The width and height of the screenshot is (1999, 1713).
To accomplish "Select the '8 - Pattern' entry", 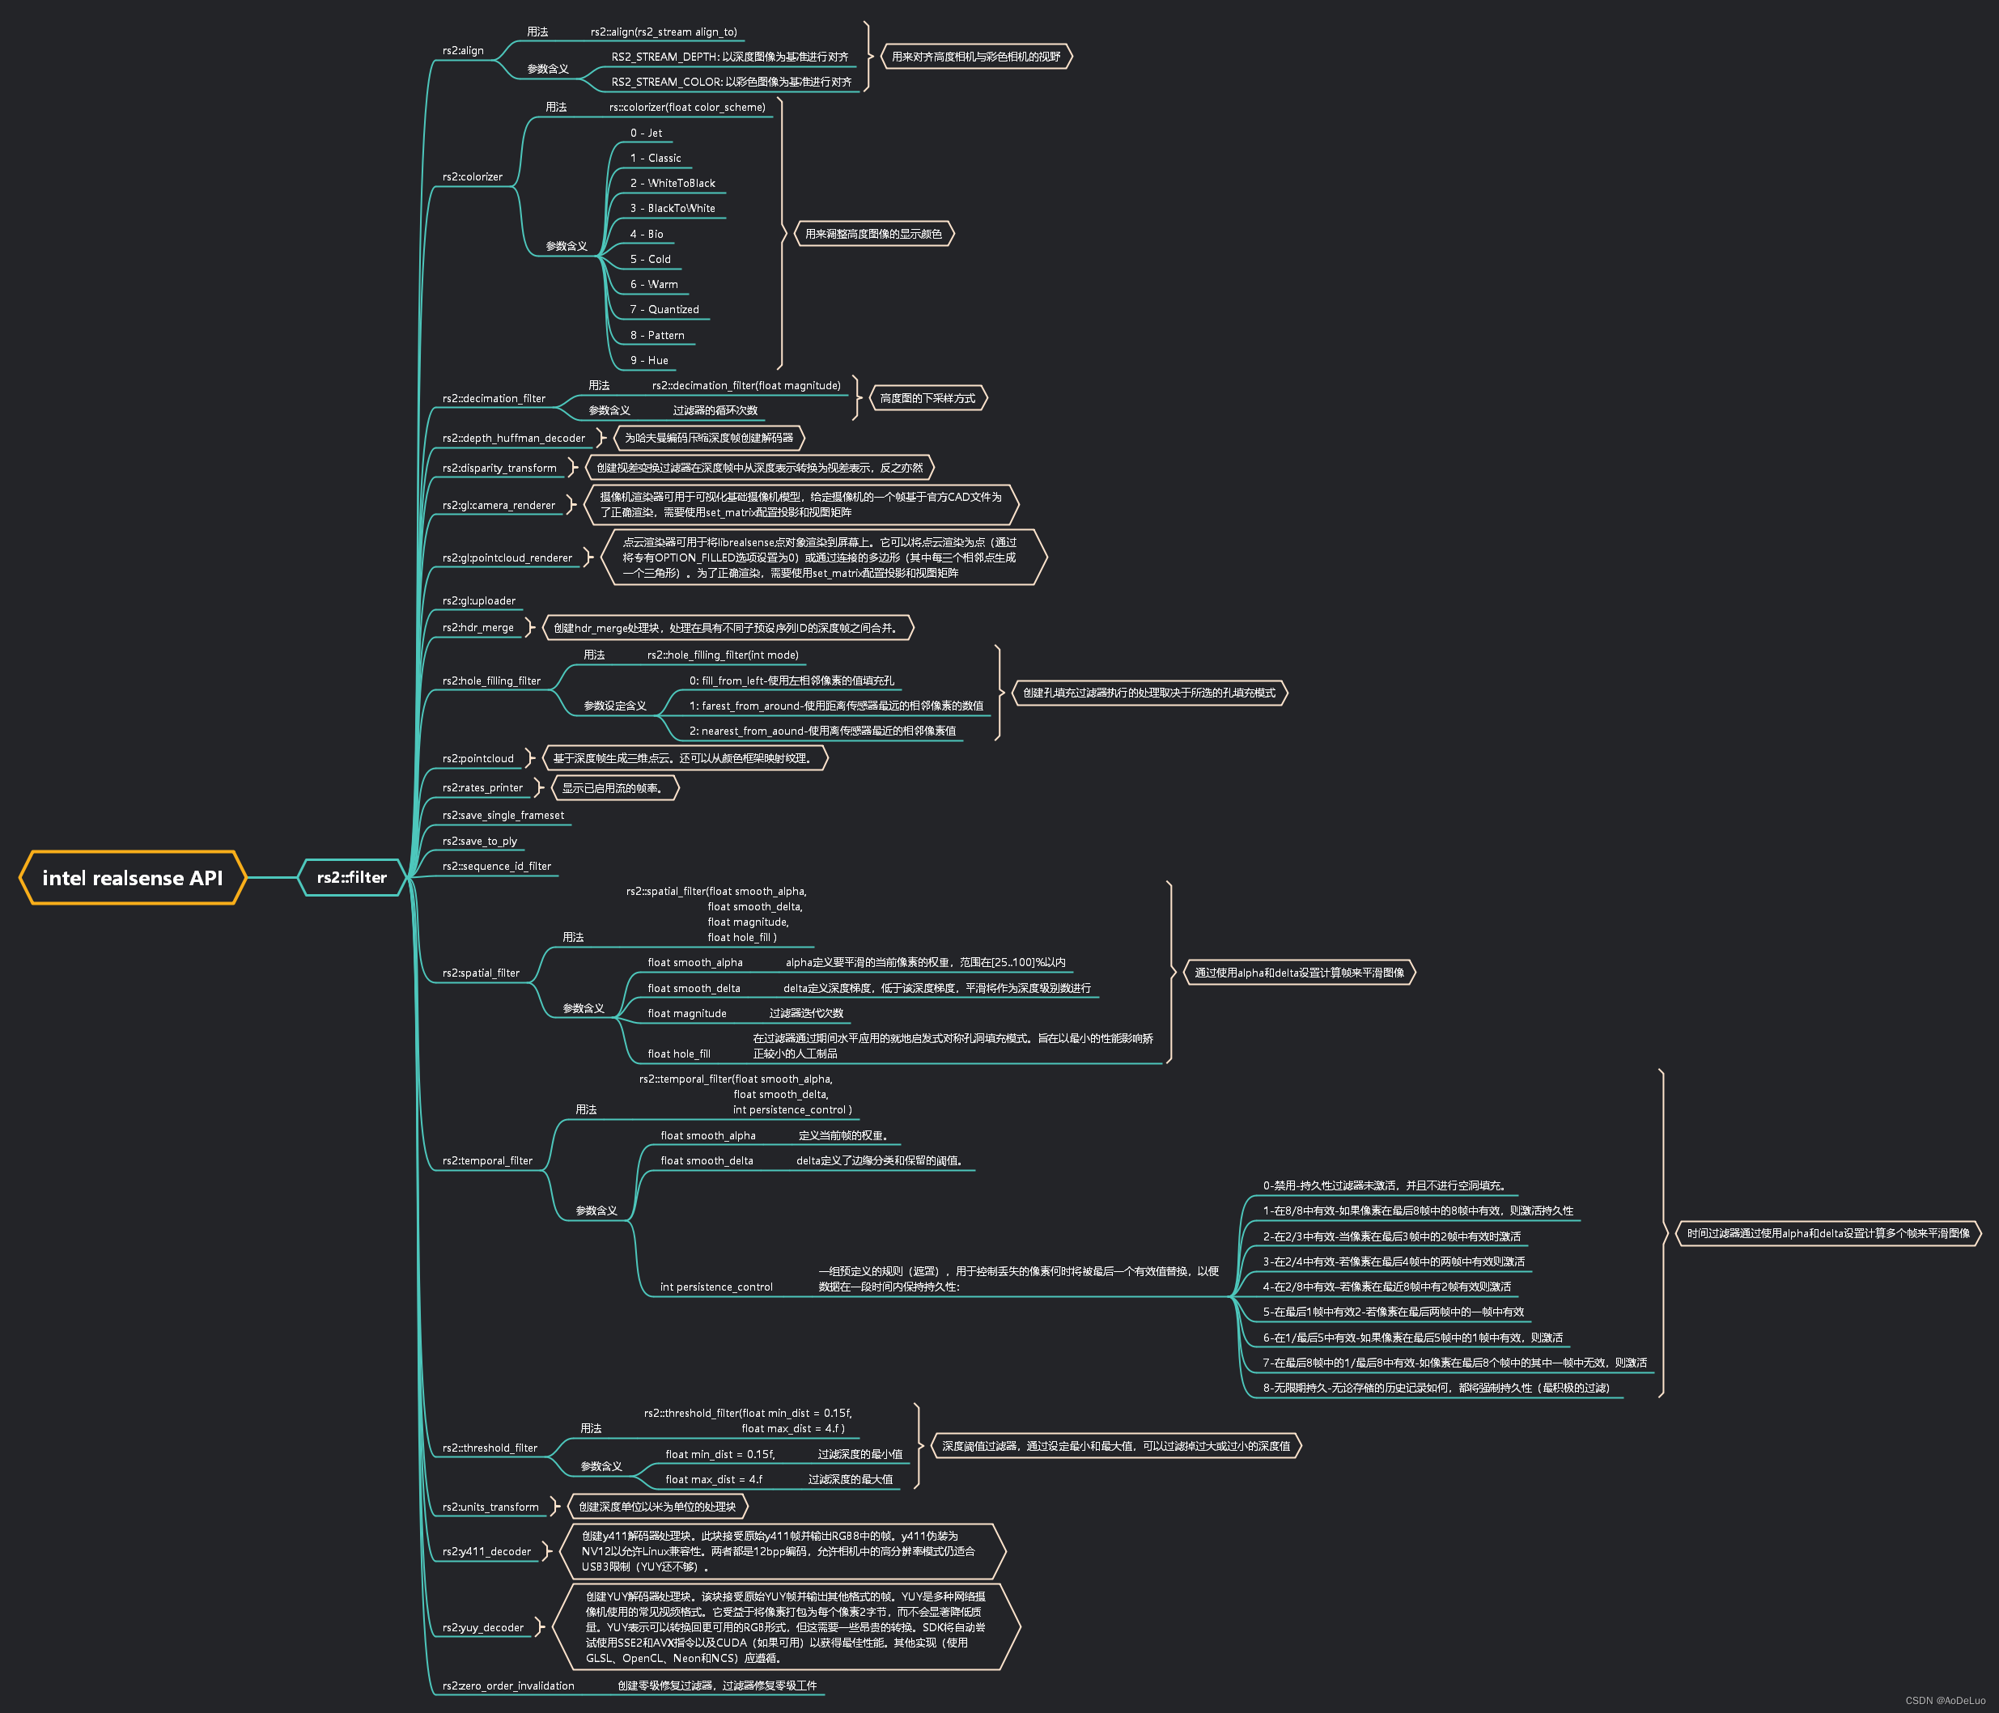I will pos(658,336).
